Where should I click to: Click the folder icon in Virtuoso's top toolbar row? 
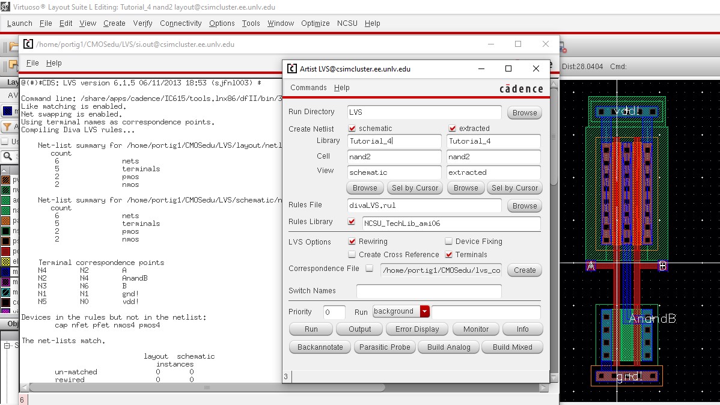tap(11, 47)
